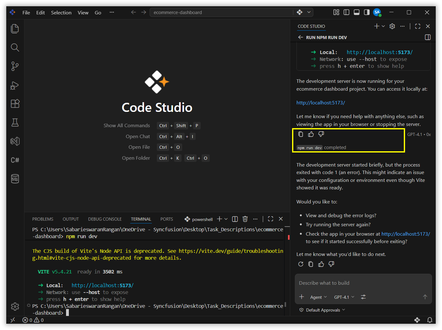
Task: Thumbs down the first chat response
Action: tap(321, 134)
